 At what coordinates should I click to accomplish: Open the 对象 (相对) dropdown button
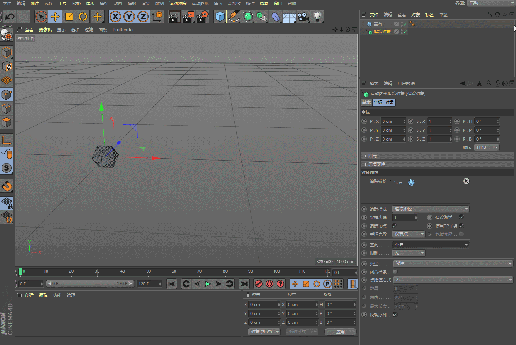click(265, 332)
